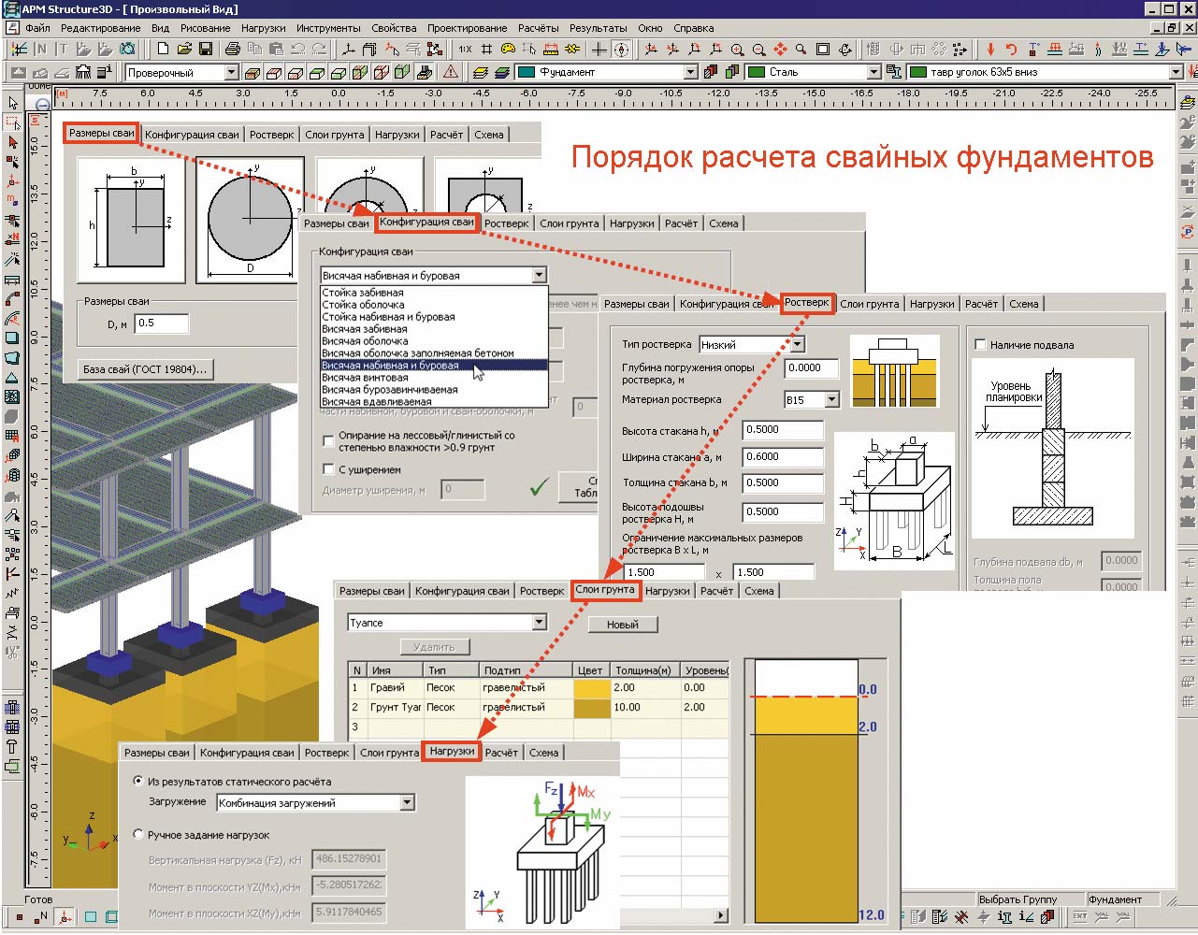Click the yellow color cell for Гравий

click(591, 688)
